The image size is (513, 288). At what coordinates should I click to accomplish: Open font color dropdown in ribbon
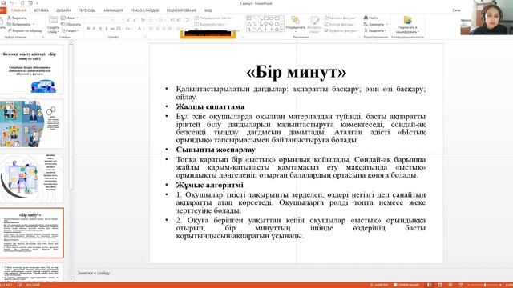143,29
